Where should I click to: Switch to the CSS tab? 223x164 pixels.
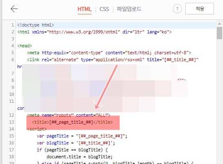104,9
